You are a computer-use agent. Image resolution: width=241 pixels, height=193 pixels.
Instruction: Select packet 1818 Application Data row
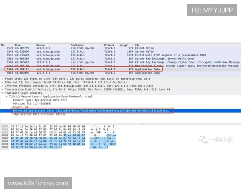click(x=120, y=73)
